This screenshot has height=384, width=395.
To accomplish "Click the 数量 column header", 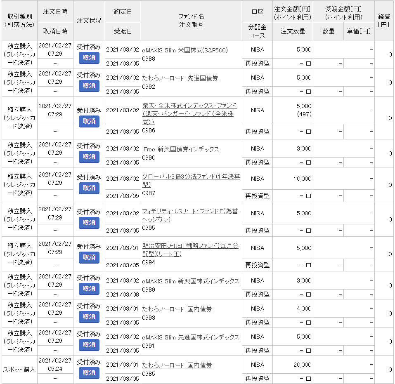I will click(328, 31).
